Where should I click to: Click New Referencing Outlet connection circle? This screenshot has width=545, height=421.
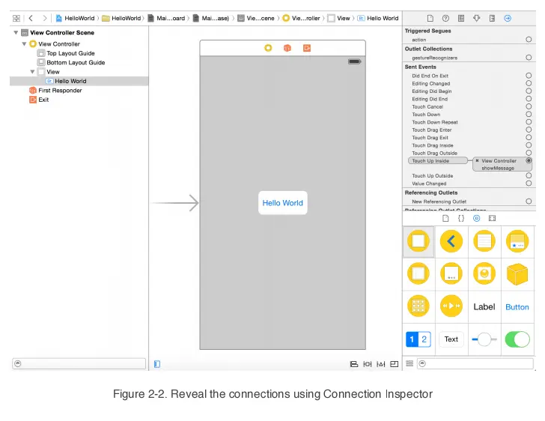click(x=529, y=201)
